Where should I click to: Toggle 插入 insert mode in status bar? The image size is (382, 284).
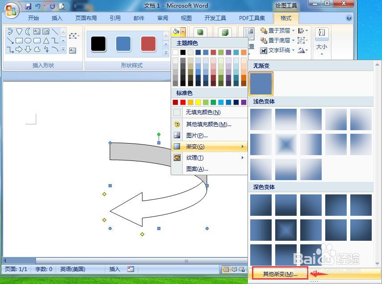coord(114,269)
